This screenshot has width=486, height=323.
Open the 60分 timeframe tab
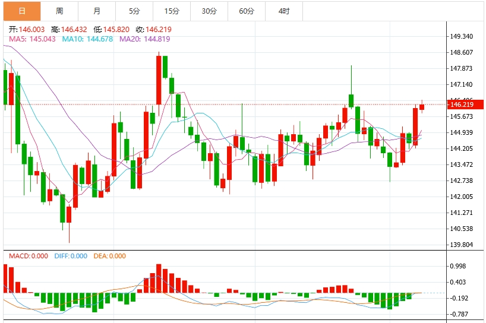[x=247, y=11]
